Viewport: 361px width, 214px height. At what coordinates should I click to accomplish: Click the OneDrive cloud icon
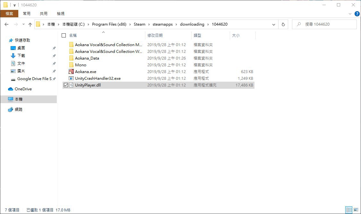[10, 89]
